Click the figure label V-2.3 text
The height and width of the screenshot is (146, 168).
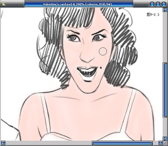[153, 15]
